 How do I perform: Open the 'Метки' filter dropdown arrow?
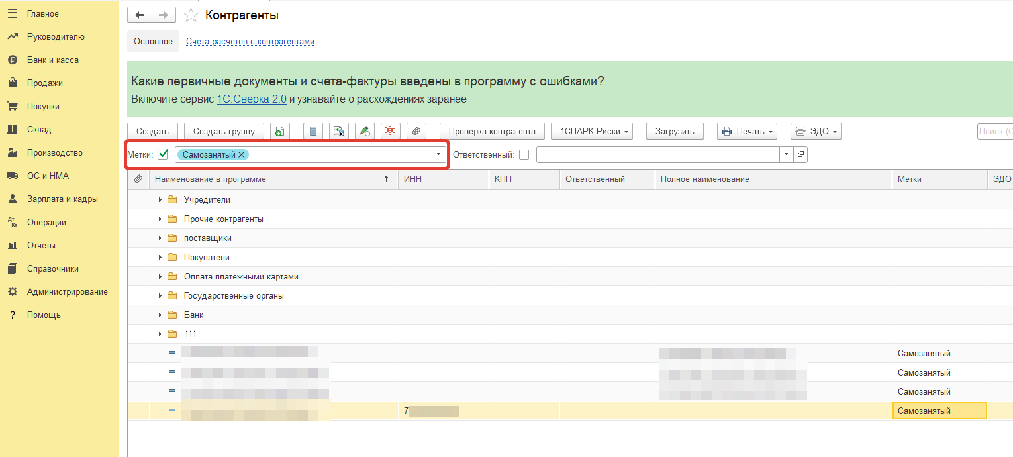tap(438, 155)
